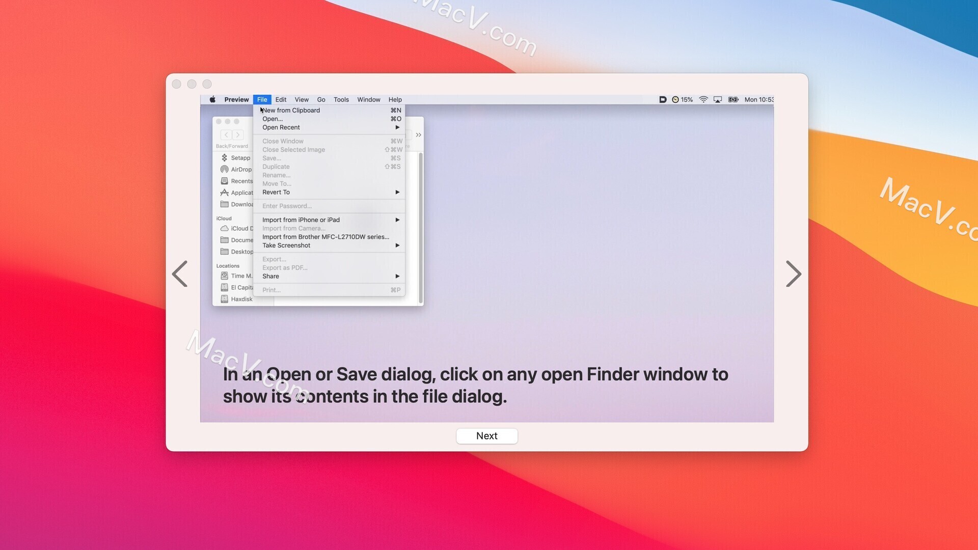Click the 15% timer status icon

[683, 99]
